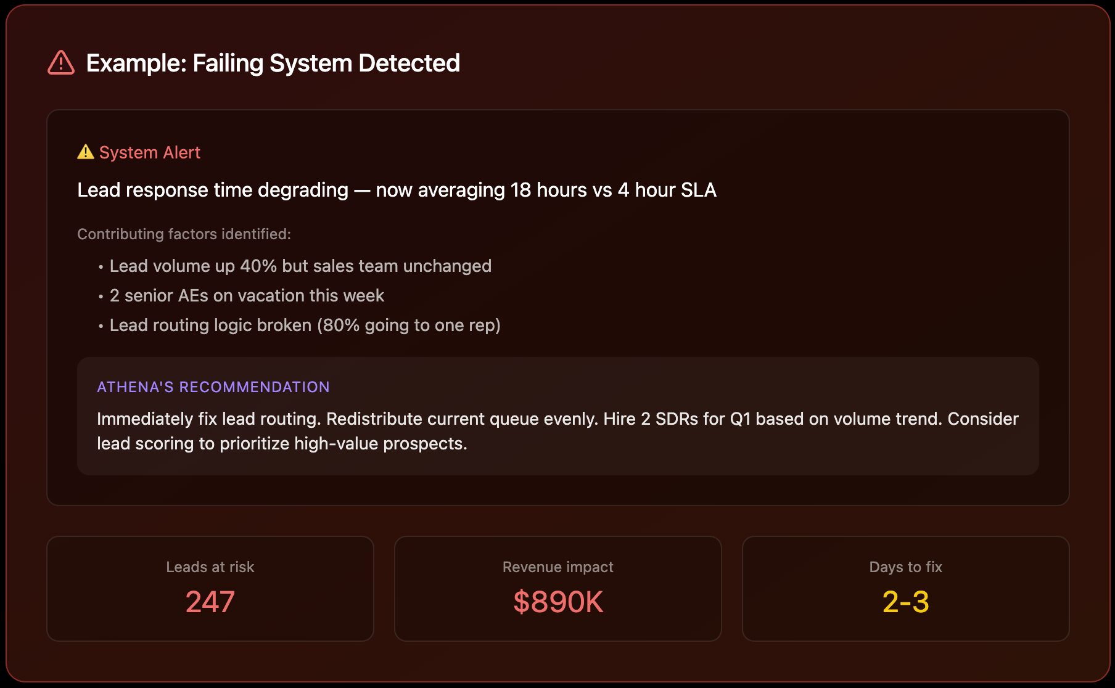
Task: Click the red warning triangle header icon
Action: click(61, 63)
